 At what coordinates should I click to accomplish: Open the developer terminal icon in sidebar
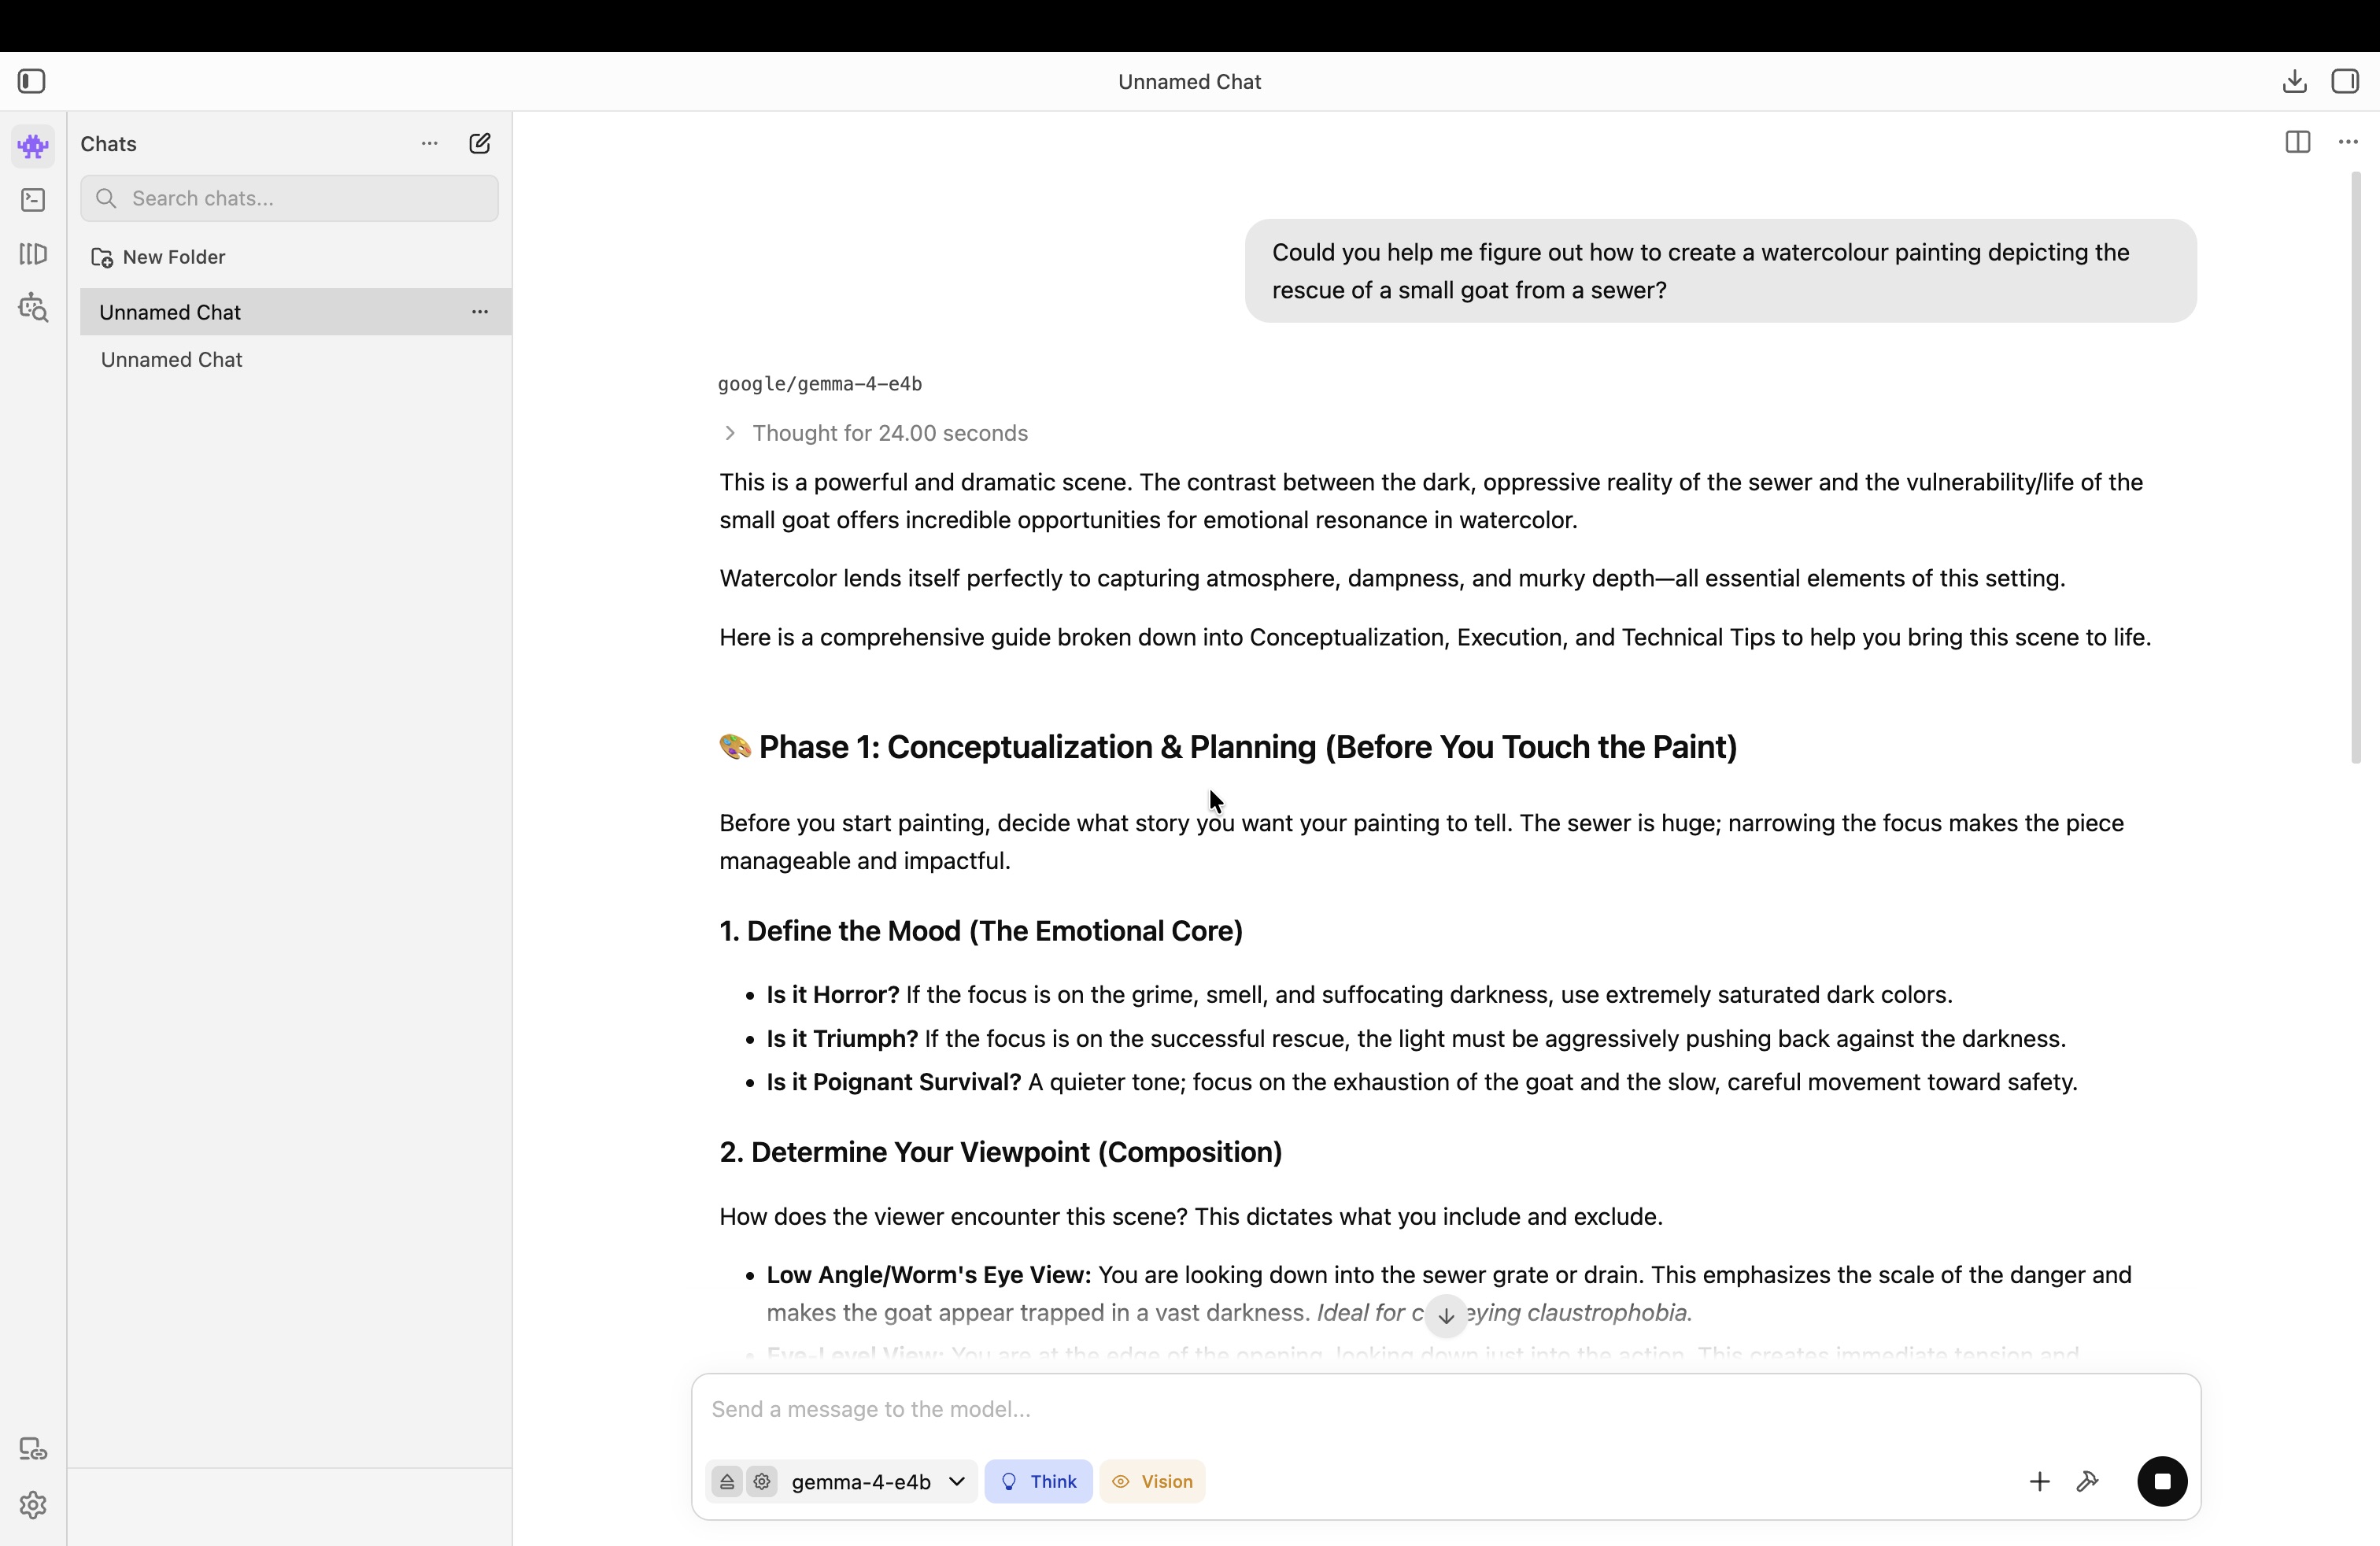click(x=33, y=200)
